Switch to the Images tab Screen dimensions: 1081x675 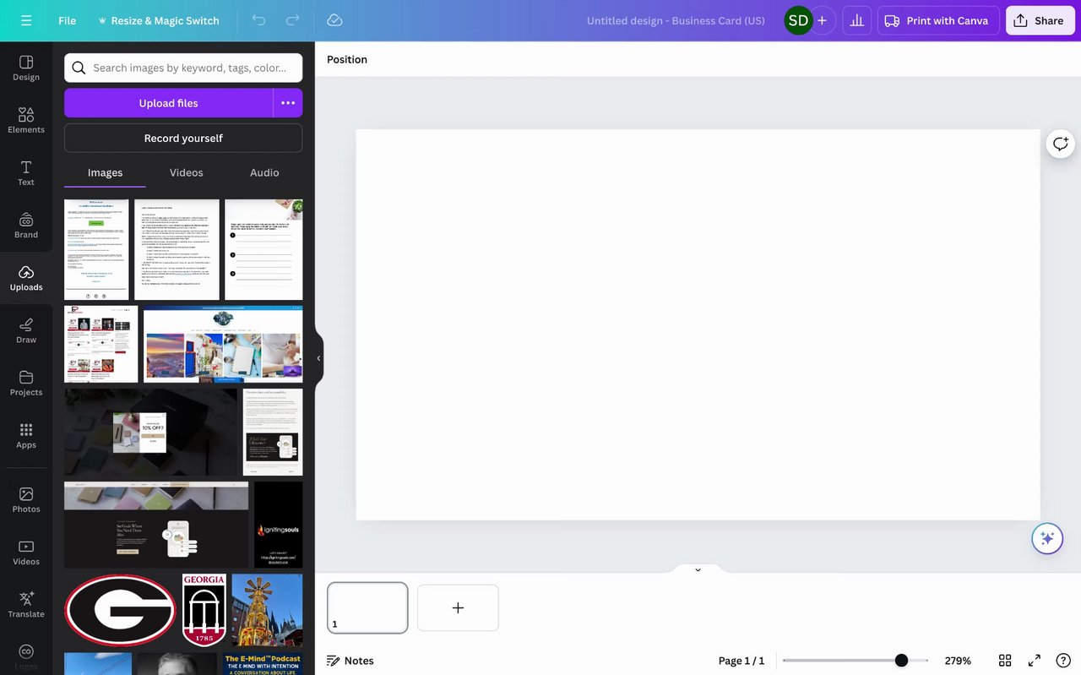coord(105,172)
